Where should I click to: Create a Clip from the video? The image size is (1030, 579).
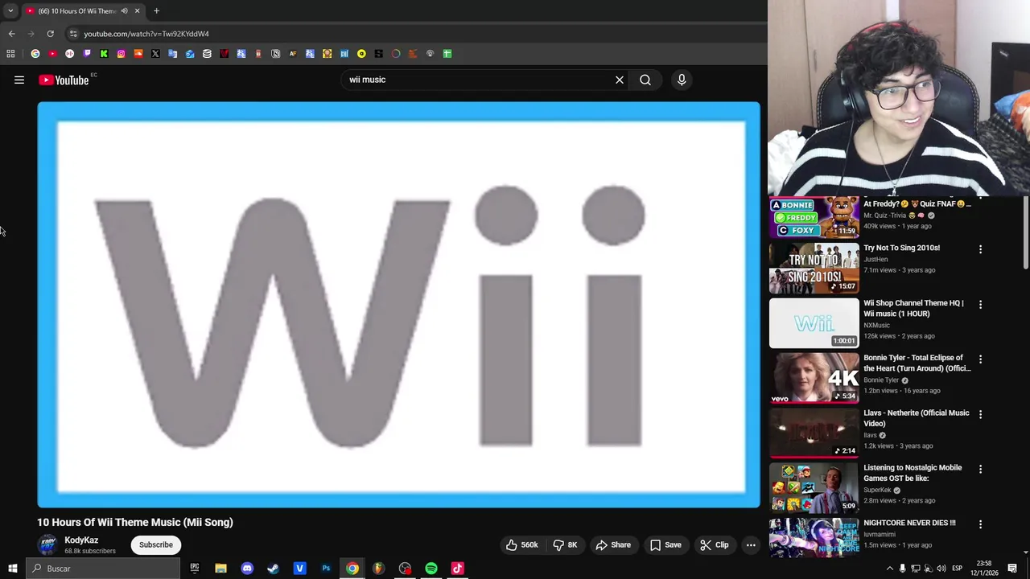(x=715, y=544)
